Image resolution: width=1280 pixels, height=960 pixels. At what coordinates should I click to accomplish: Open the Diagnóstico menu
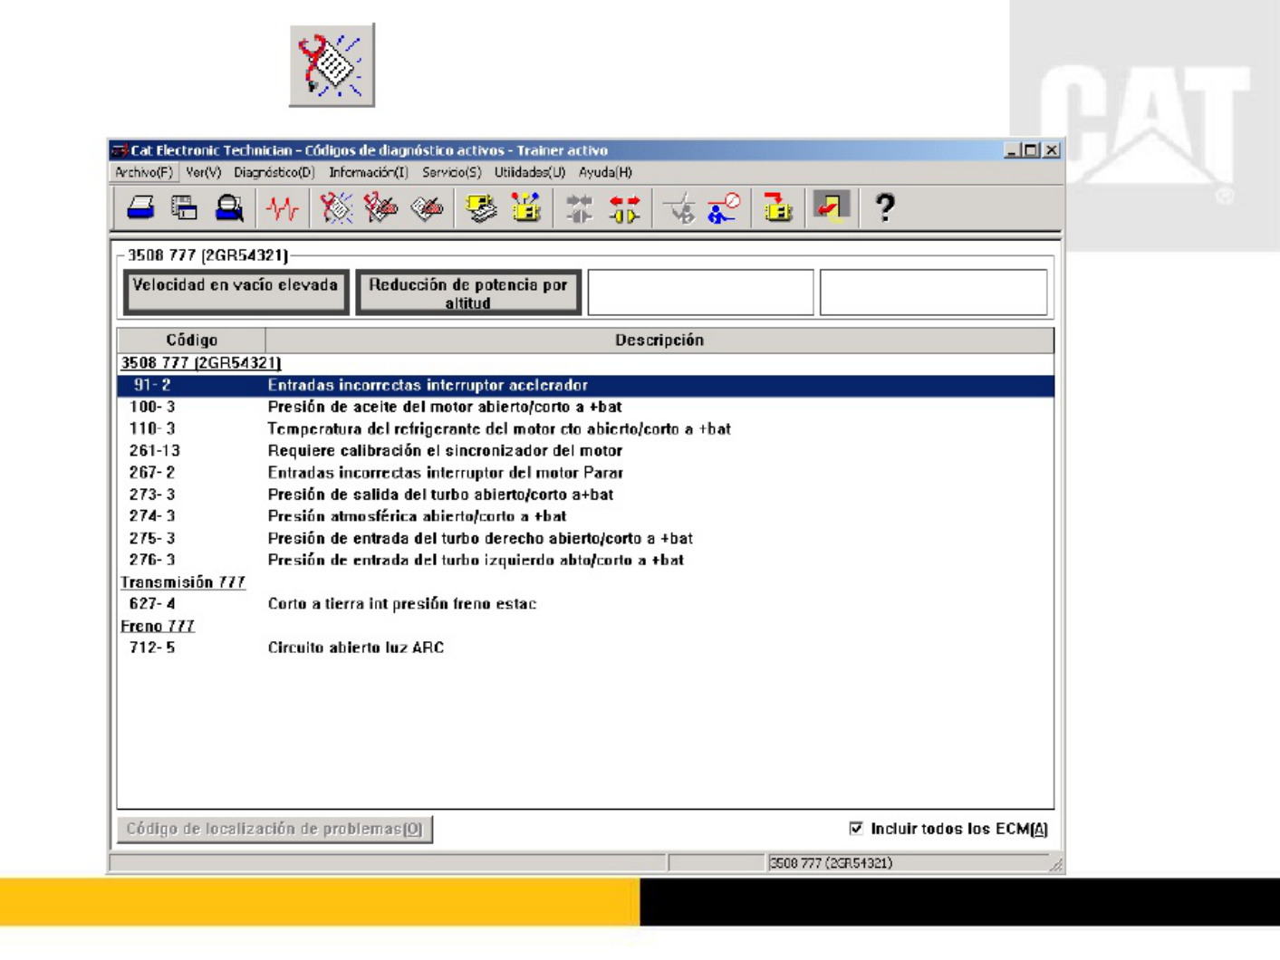click(274, 172)
